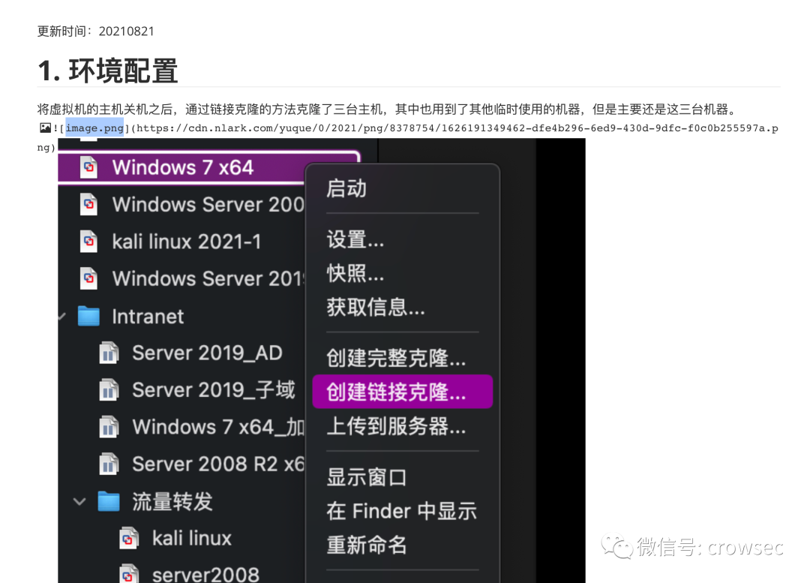Click the image.png link text
Screen dimensions: 810x583
tap(94, 128)
